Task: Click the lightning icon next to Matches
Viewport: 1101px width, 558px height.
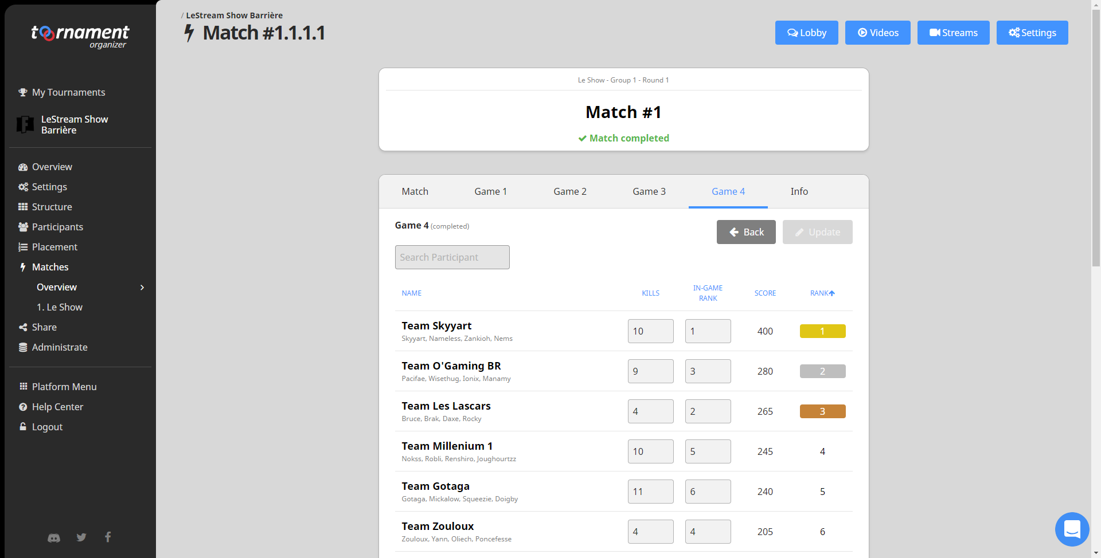Action: click(23, 267)
